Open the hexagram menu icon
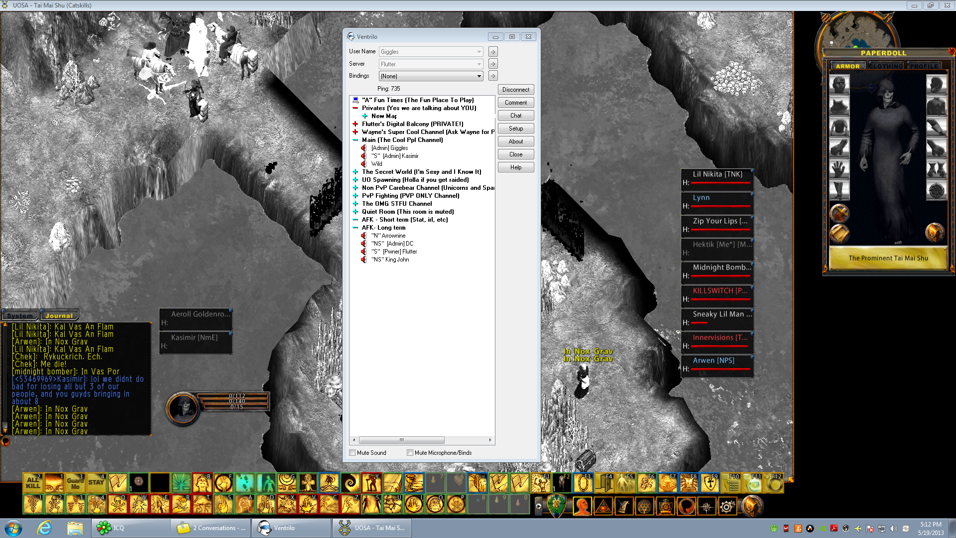Image resolution: width=956 pixels, height=538 pixels. (644, 507)
